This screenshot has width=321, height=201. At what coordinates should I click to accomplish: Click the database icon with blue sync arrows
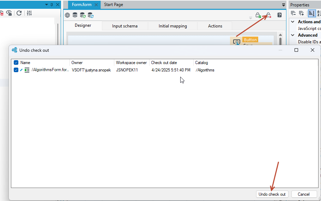click(x=91, y=15)
